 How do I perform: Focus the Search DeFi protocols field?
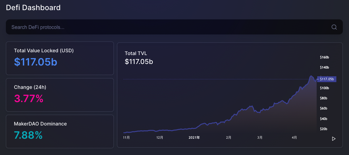tap(174, 27)
